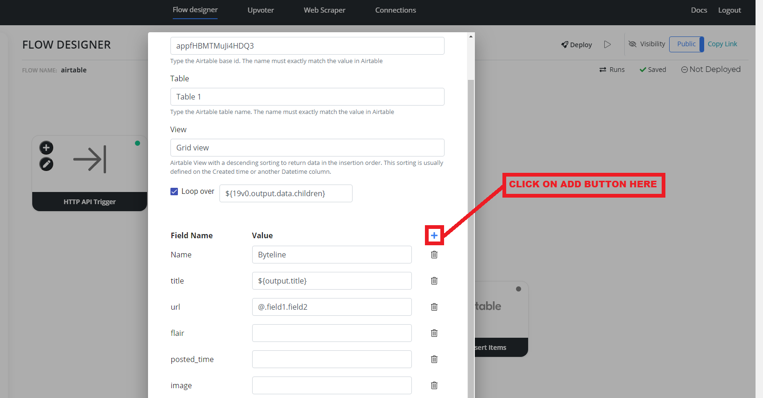Edit the Name value Byteline
Viewport: 763px width, 398px height.
pyautogui.click(x=332, y=255)
